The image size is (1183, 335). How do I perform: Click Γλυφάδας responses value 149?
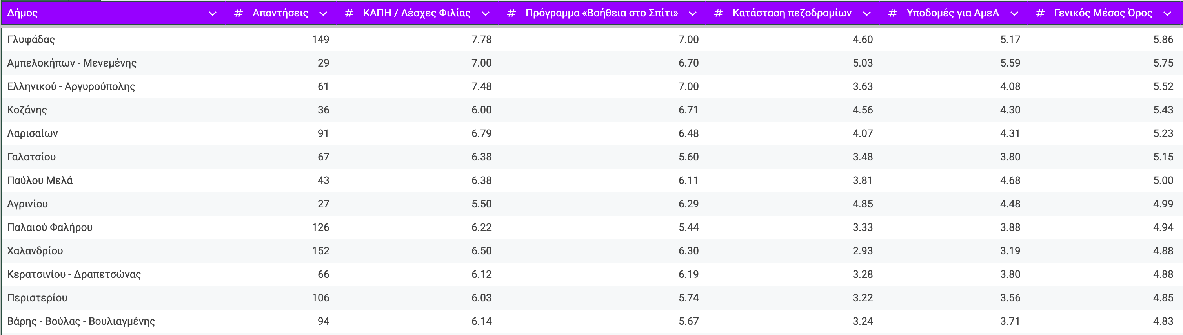320,40
